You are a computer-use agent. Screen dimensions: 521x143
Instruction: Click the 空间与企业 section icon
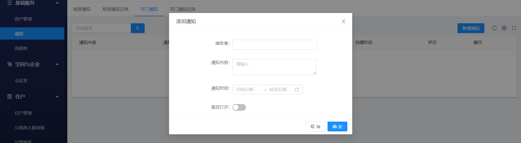[x=10, y=64]
